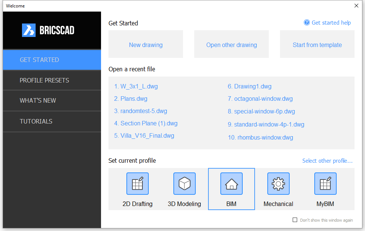Open recent file rhombus-window.dwg

tap(261, 138)
